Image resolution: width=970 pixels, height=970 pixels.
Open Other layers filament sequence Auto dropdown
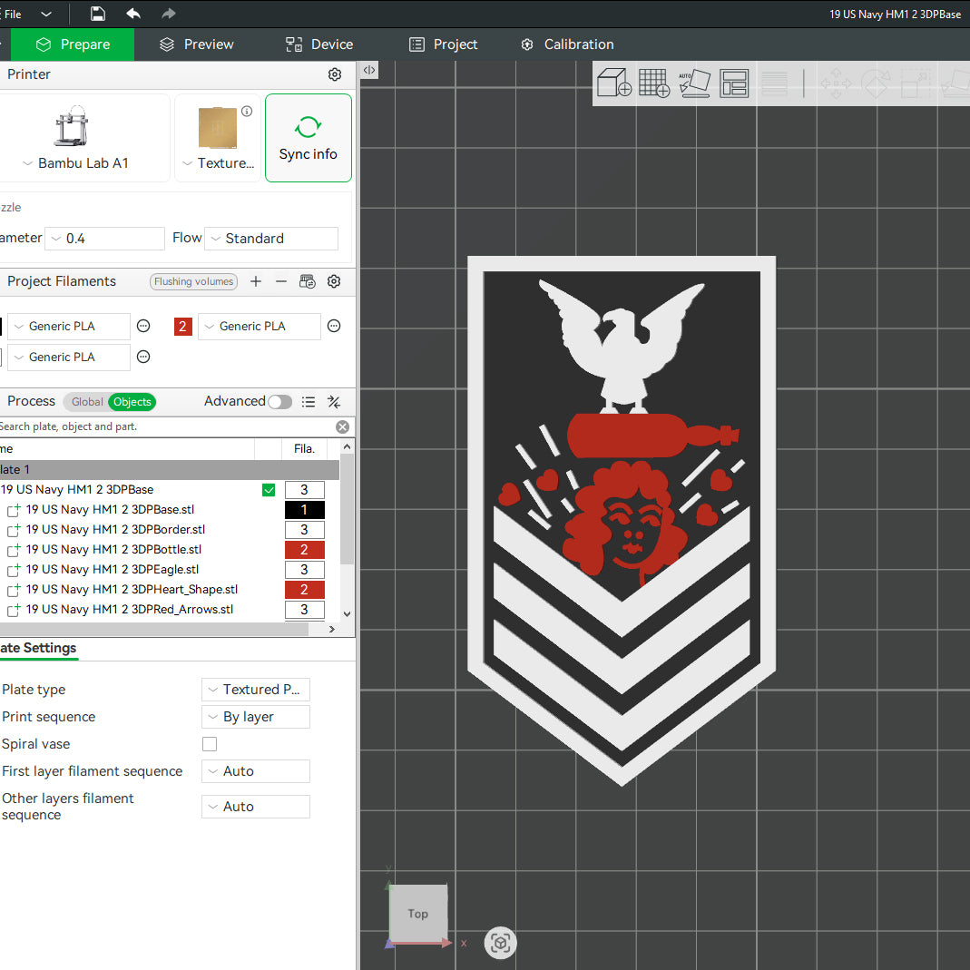[x=256, y=807]
